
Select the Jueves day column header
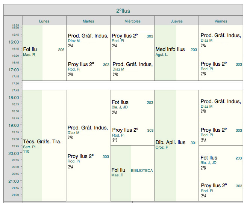(x=177, y=21)
